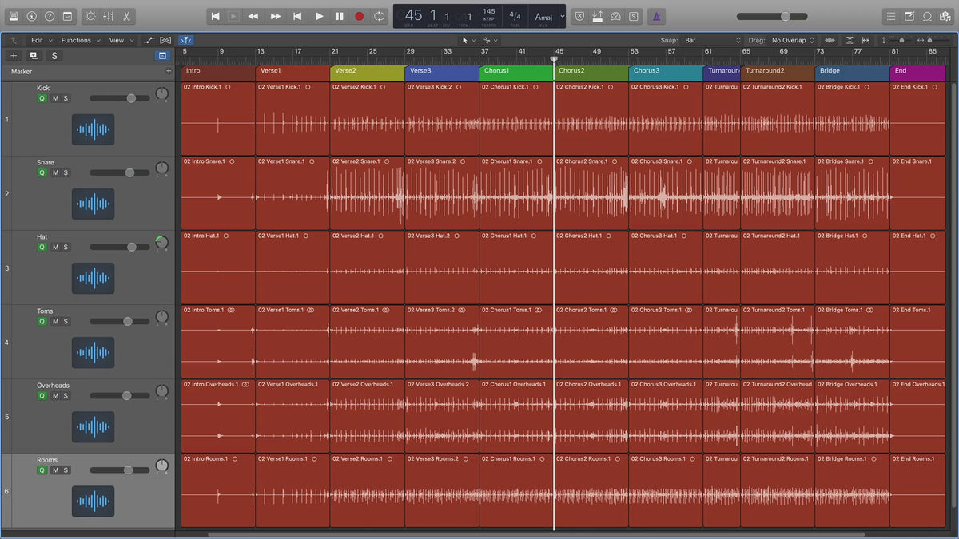Show the List Editors panel
The height and width of the screenshot is (539, 959).
point(891,16)
